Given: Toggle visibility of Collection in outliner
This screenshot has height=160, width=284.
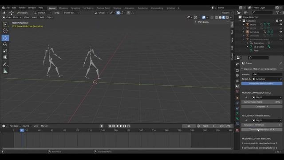Looking at the screenshot, I should (x=280, y=21).
